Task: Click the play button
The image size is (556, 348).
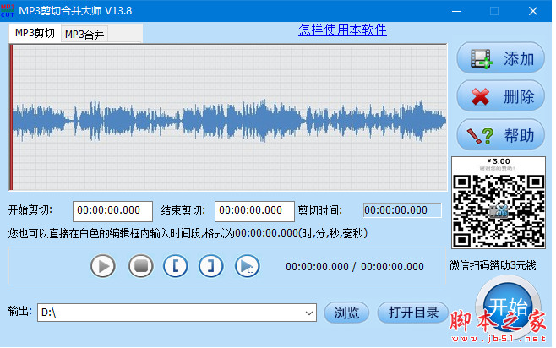Action: point(103,266)
